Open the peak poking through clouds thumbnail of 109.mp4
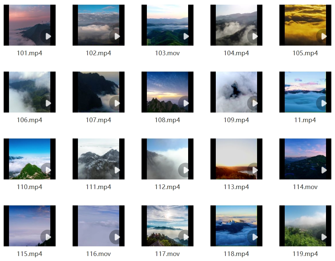The image size is (335, 261). tap(236, 92)
